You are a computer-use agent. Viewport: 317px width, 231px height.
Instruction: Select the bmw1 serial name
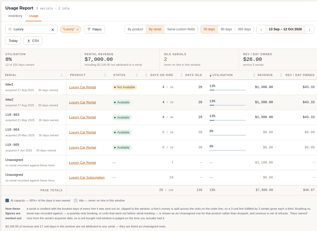9,84
